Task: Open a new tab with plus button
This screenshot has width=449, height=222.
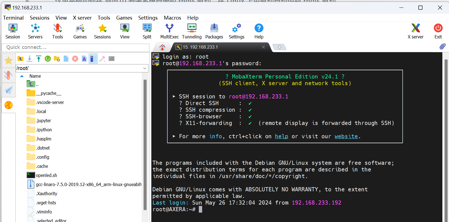Action: pos(279,47)
